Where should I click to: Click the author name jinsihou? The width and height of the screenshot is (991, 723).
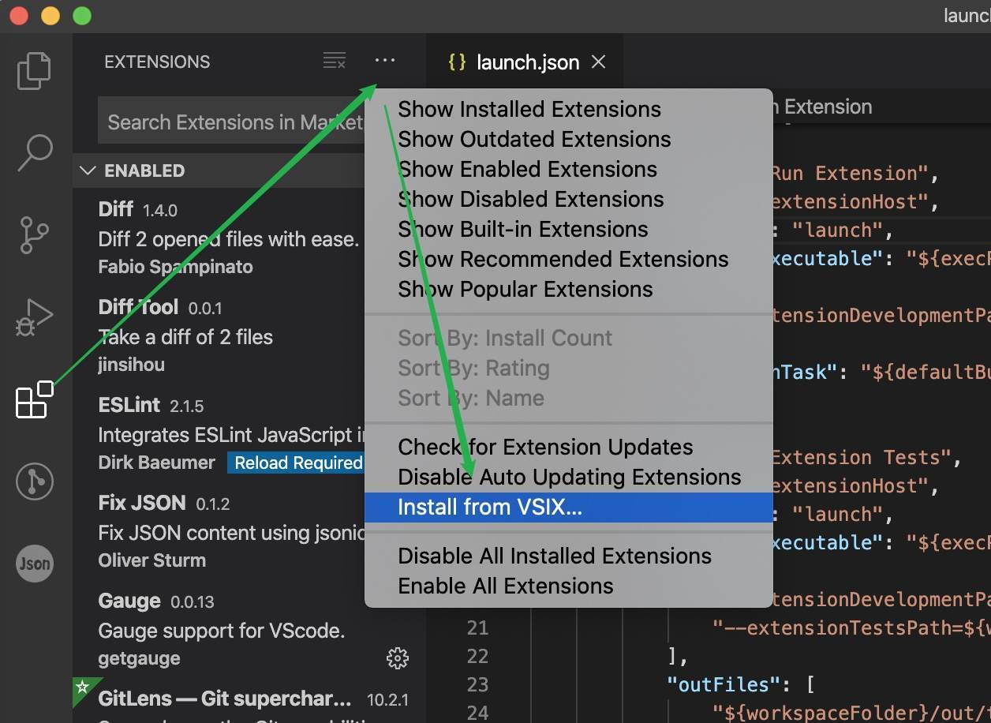(131, 365)
